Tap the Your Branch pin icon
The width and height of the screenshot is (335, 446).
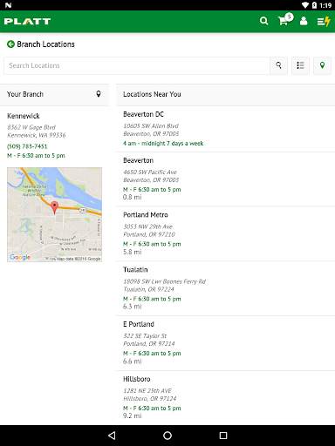(99, 94)
